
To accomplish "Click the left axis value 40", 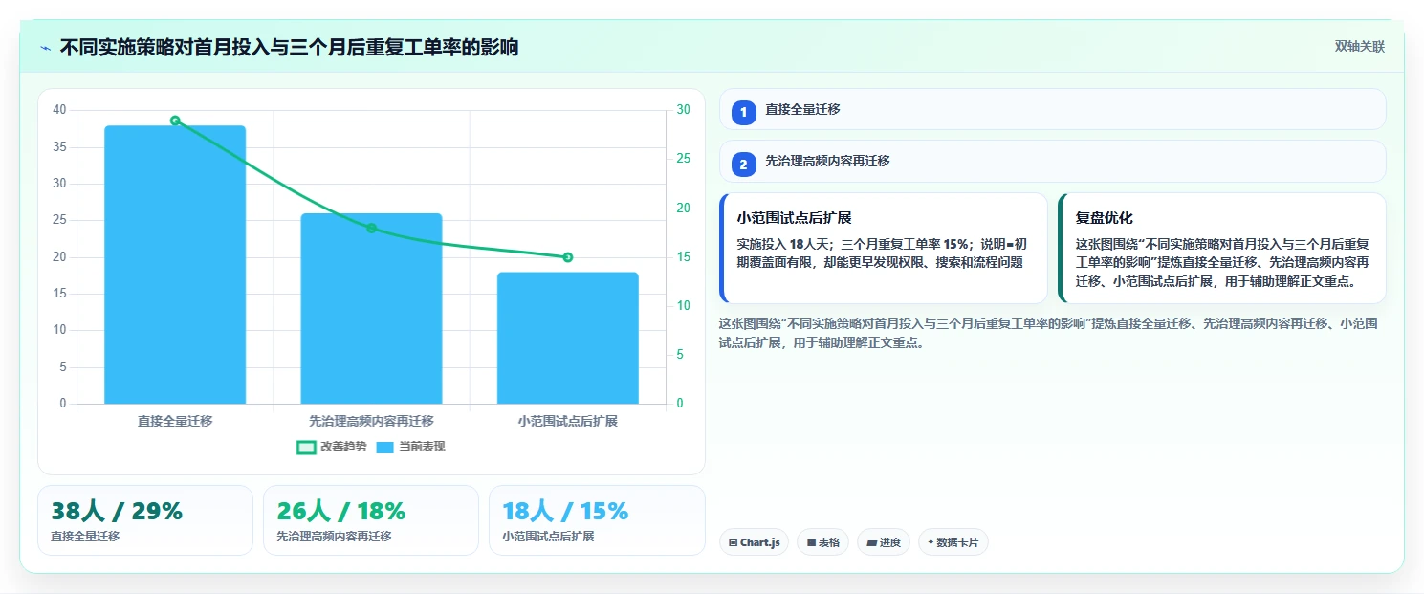I will click(59, 110).
